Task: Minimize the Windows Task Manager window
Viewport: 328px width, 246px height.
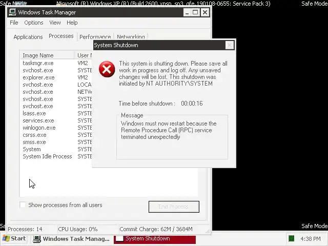Action: (x=187, y=12)
